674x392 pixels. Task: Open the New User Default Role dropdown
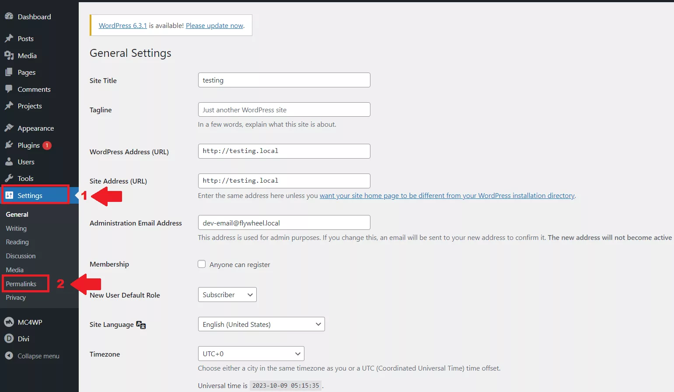[x=227, y=295]
